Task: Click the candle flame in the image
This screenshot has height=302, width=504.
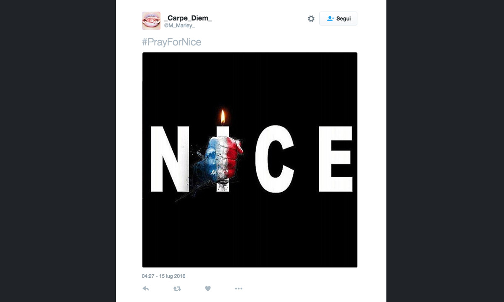Action: pyautogui.click(x=223, y=117)
